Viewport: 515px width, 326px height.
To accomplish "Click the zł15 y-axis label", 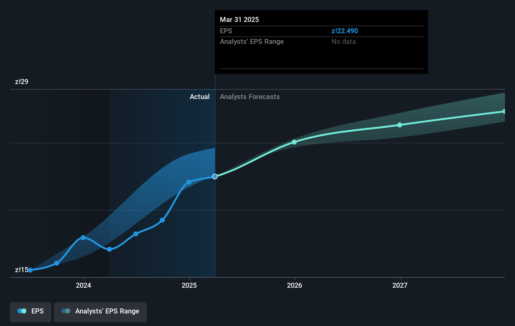I will click(22, 270).
